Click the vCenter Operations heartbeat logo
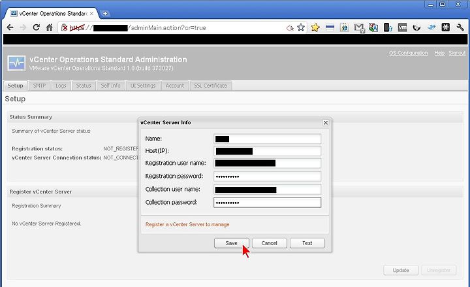The image size is (470, 287). (x=16, y=63)
